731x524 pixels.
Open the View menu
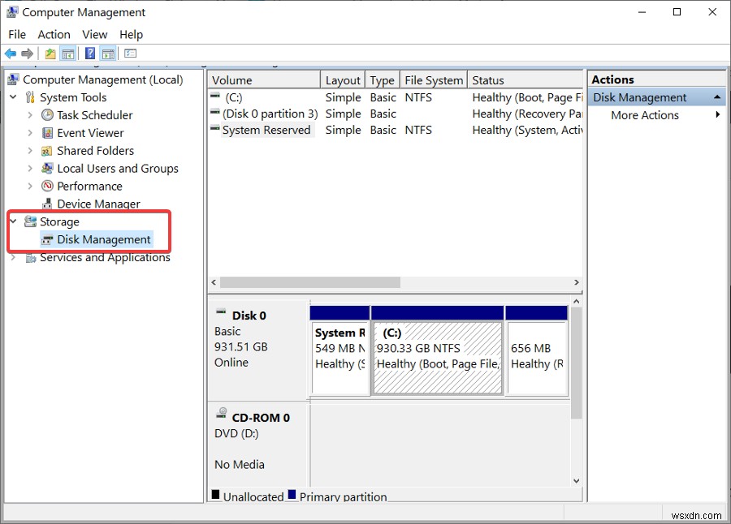(94, 34)
